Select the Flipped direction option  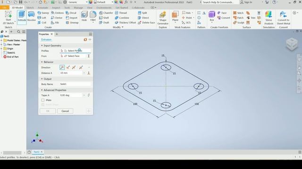click(68, 67)
